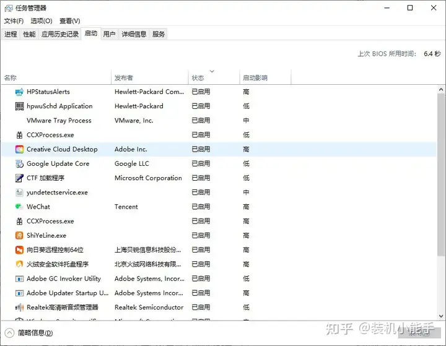Switch to the 详细信息 tab
The height and width of the screenshot is (346, 446).
point(134,35)
